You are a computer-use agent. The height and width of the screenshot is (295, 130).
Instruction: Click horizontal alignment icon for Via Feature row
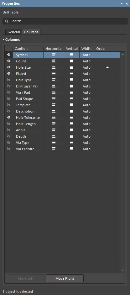[54, 149]
